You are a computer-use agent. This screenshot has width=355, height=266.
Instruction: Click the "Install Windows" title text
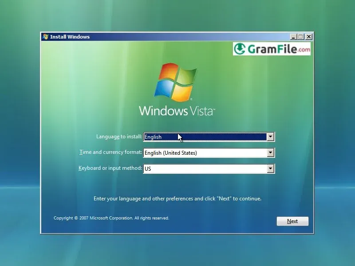tap(70, 37)
